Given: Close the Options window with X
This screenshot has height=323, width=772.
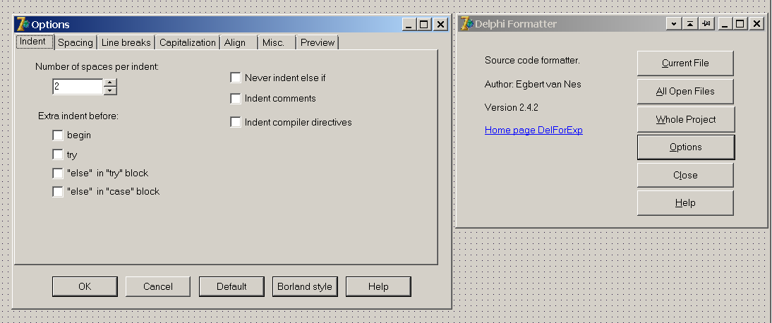Looking at the screenshot, I should [x=440, y=24].
